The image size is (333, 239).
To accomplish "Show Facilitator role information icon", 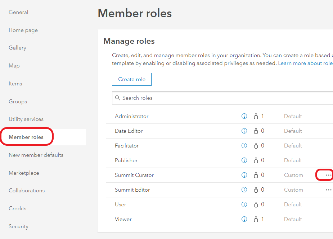I will (244, 146).
